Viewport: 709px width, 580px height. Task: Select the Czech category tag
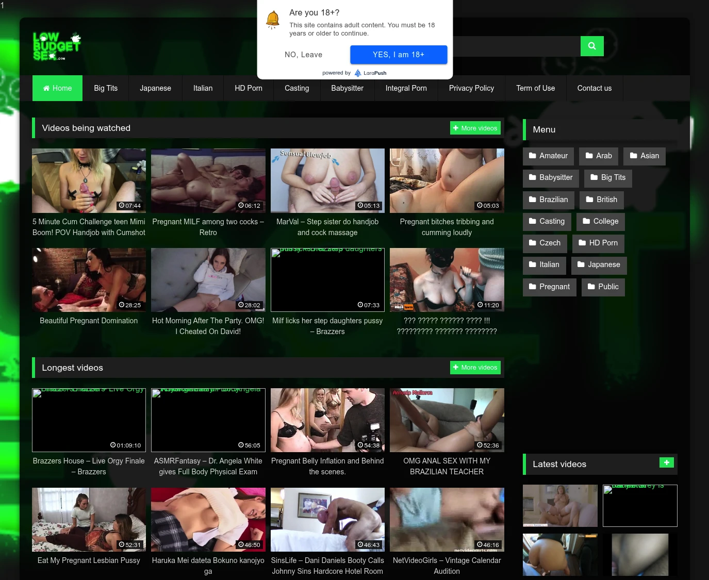point(545,243)
